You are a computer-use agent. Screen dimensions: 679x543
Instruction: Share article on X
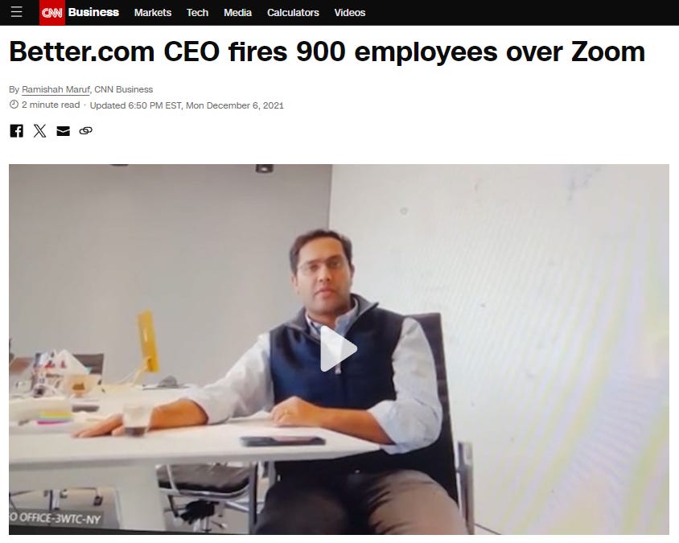[40, 131]
